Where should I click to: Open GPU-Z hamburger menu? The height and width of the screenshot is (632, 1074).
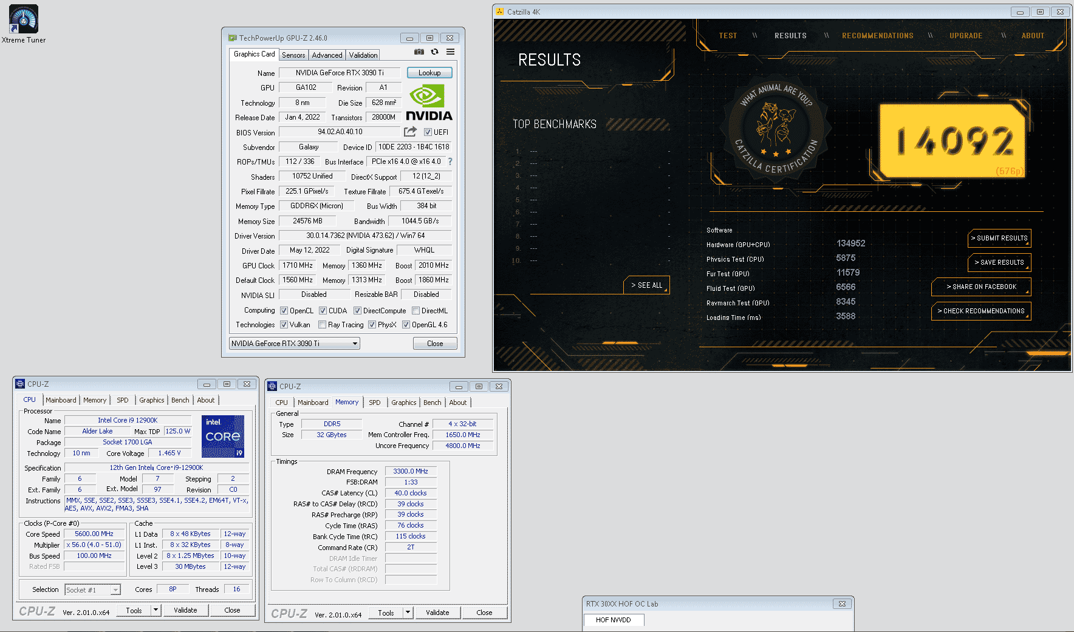click(x=450, y=52)
